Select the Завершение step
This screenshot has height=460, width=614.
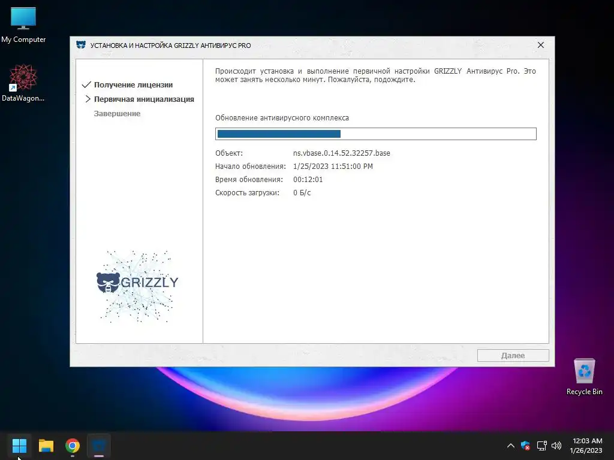pos(117,114)
